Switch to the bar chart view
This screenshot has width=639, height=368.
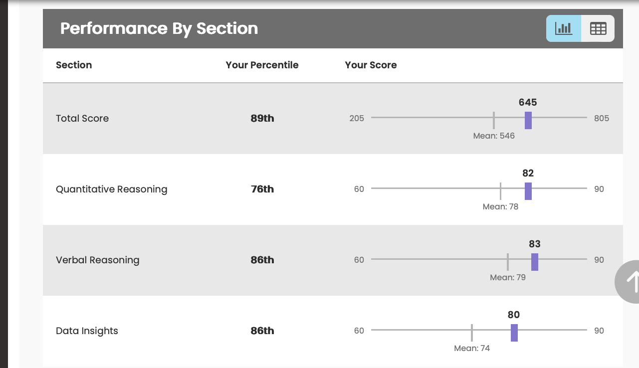point(564,28)
